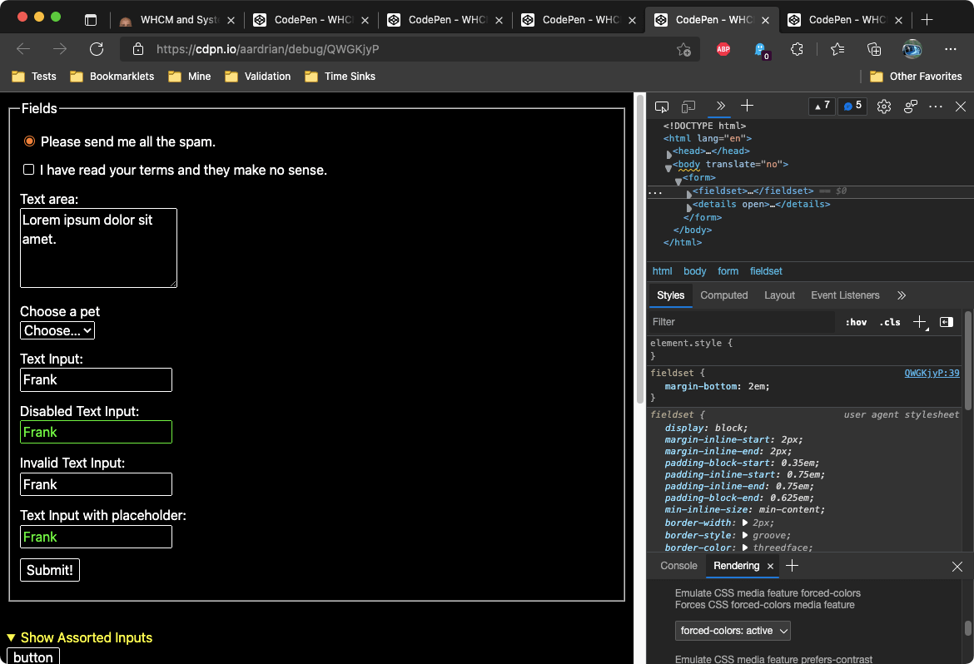Screen dimensions: 974x664
Task: Open the QWGKjyP:39 source link
Action: tap(932, 374)
